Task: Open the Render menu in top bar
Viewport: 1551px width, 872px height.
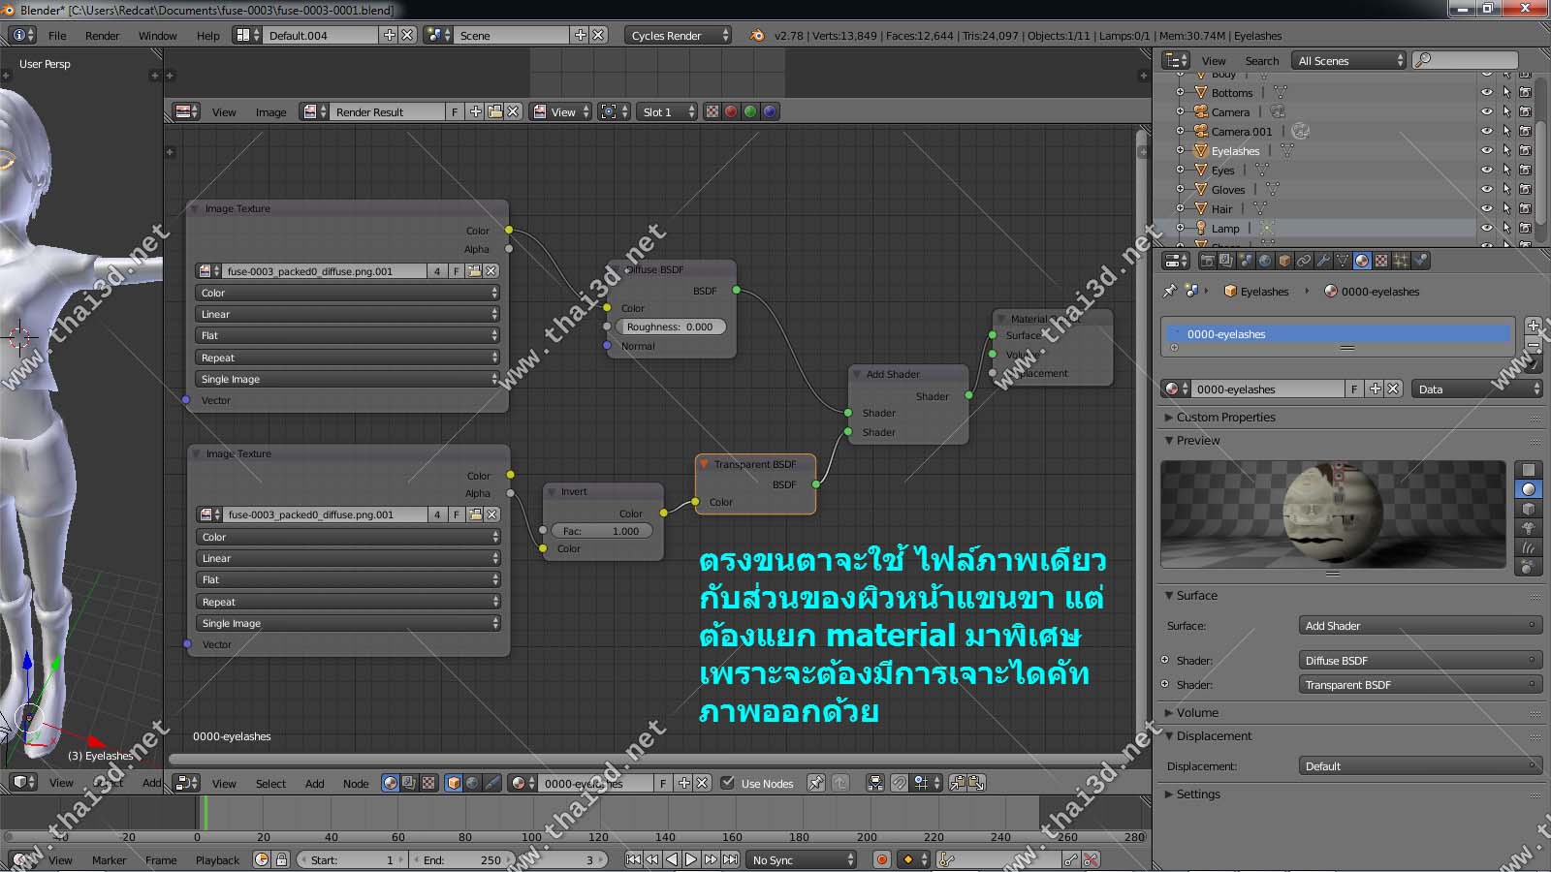Action: click(x=102, y=35)
